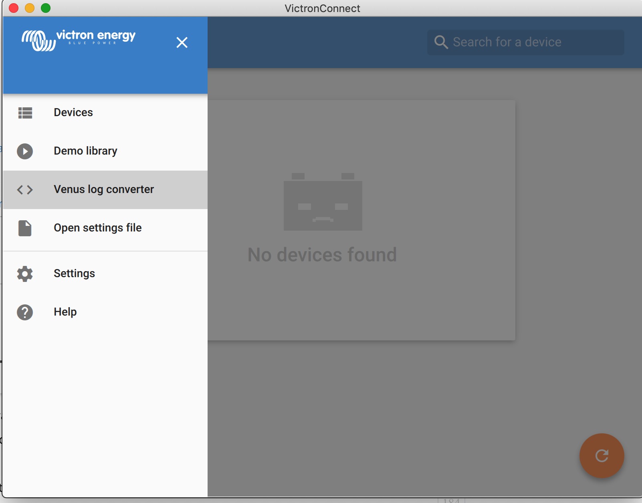
Task: Click the Victron Energy logo
Action: [x=79, y=40]
